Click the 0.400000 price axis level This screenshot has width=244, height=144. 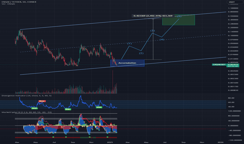point(233,20)
